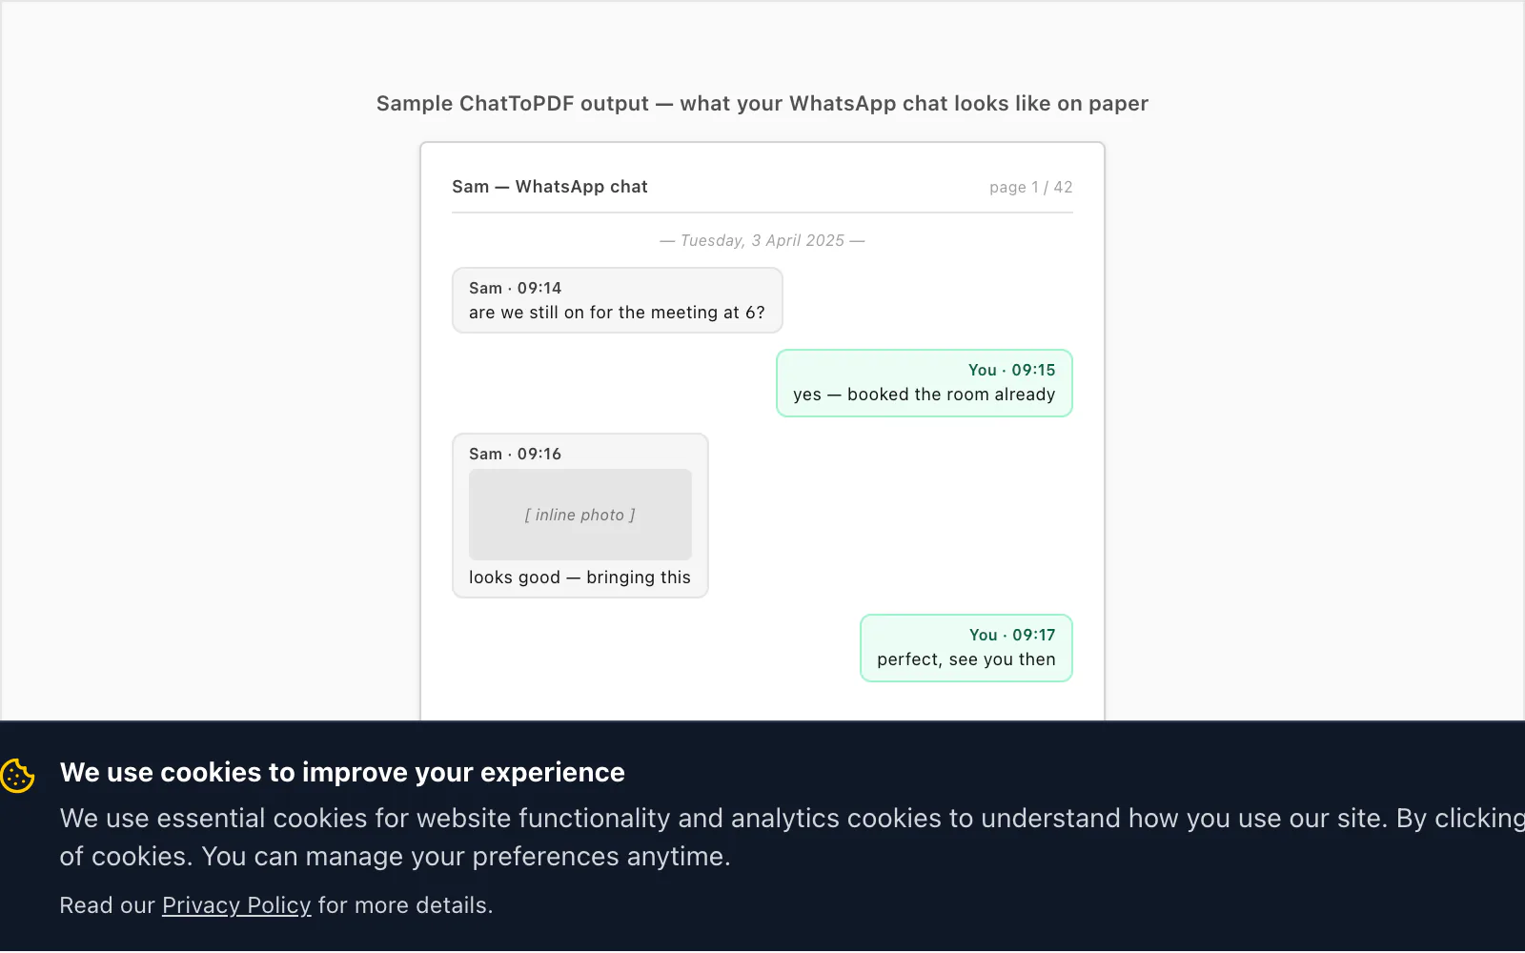Image resolution: width=1525 pixels, height=953 pixels.
Task: Click the 'We use cookies to improve' heading
Action: tap(342, 772)
